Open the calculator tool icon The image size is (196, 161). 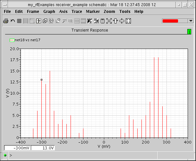click(103, 21)
